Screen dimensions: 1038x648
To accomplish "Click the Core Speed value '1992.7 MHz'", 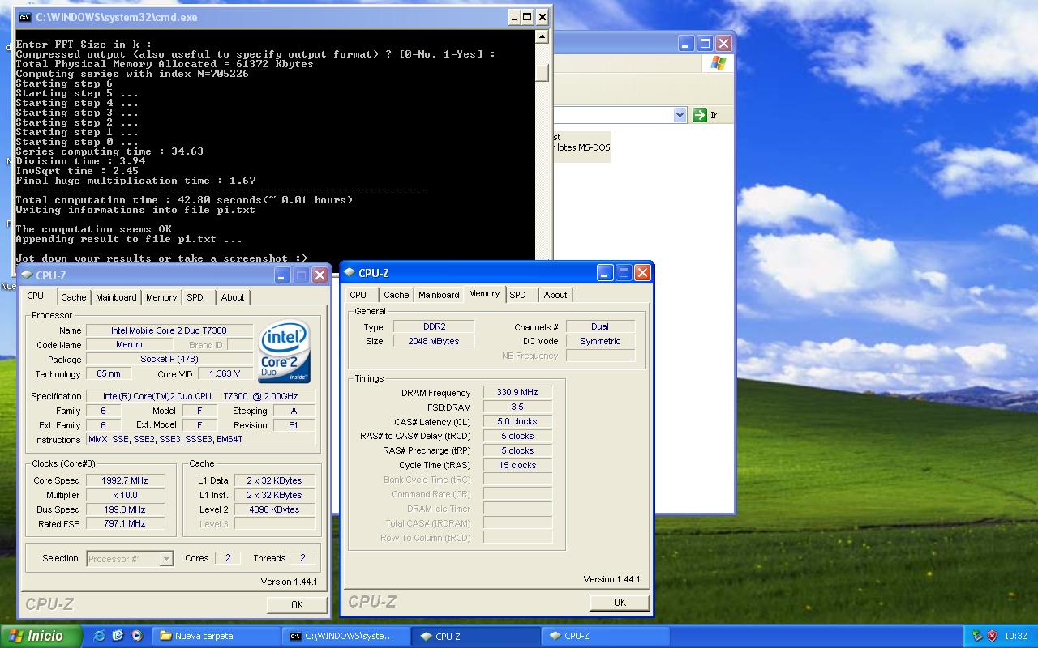I will (125, 480).
